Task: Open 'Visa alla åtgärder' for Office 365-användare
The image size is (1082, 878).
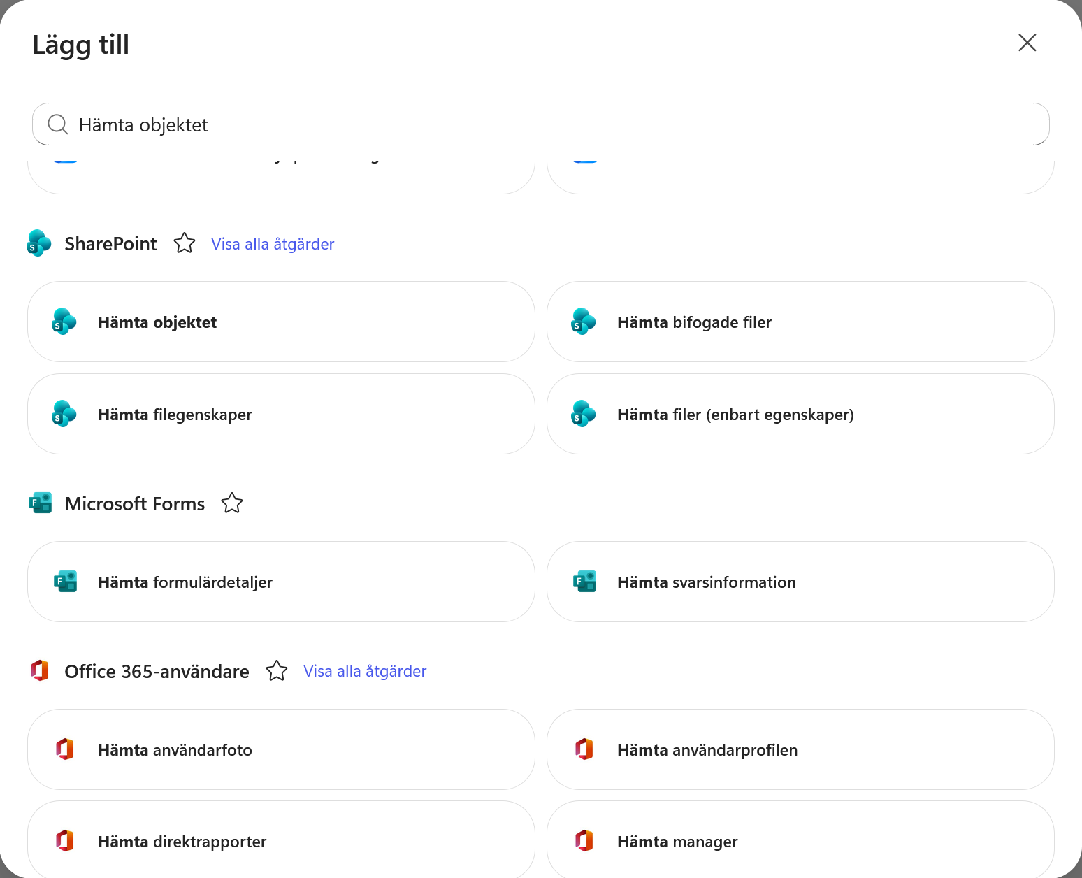Action: [365, 671]
